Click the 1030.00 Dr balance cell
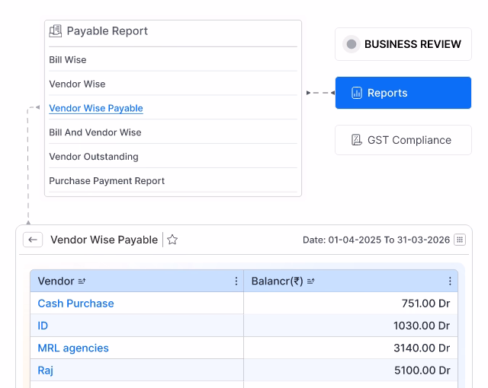The width and height of the screenshot is (488, 388). click(x=351, y=326)
